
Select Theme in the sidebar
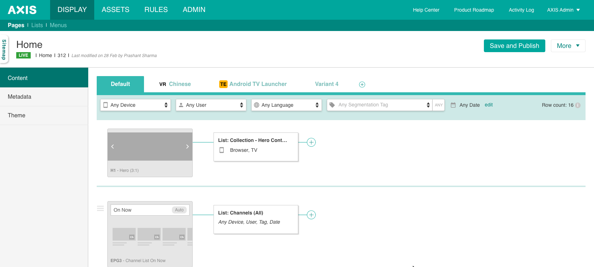(44, 115)
